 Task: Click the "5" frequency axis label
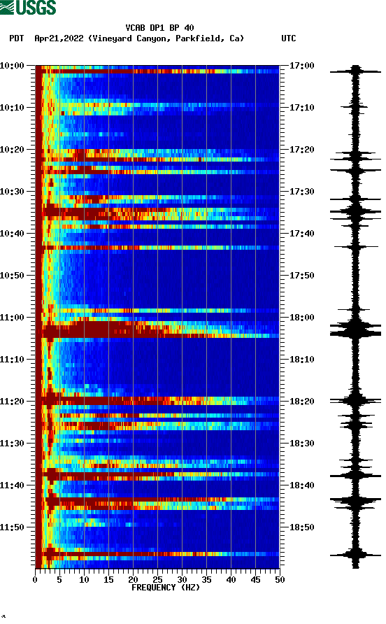(59, 580)
